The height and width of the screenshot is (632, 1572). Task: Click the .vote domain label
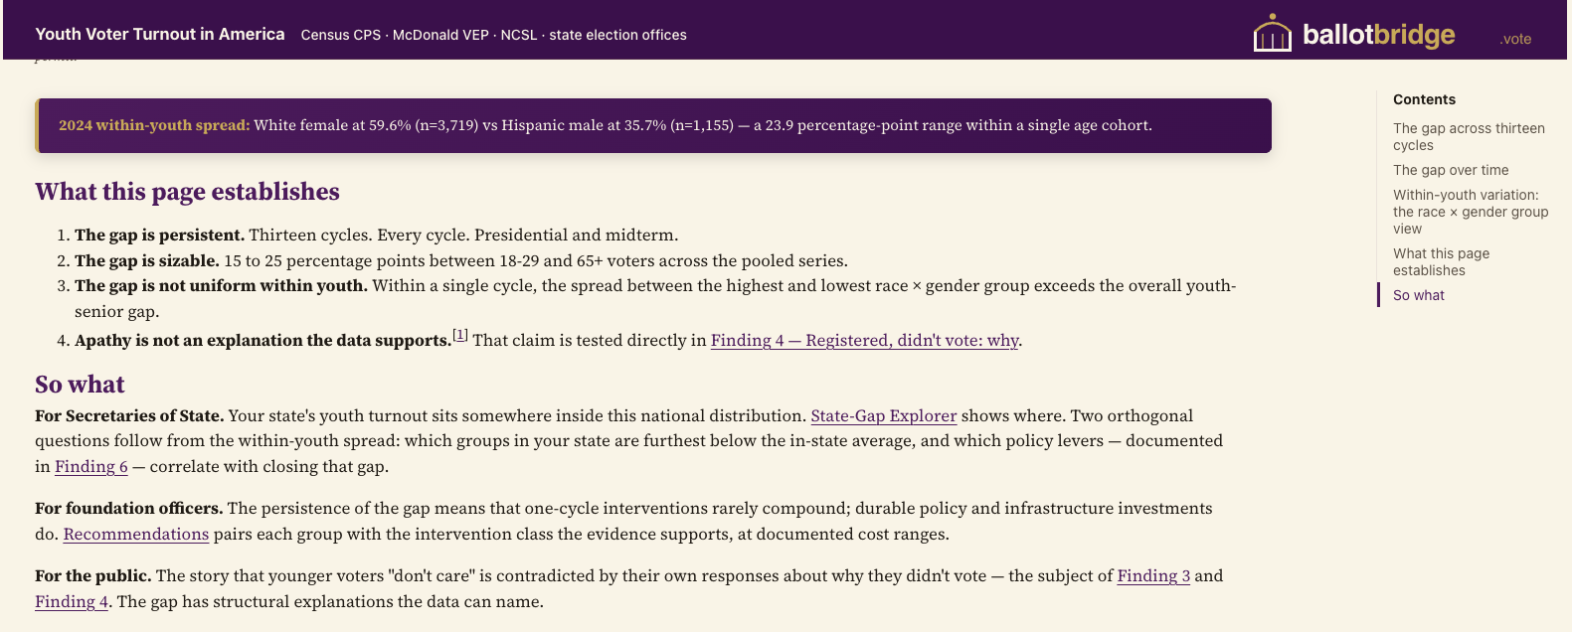1515,39
